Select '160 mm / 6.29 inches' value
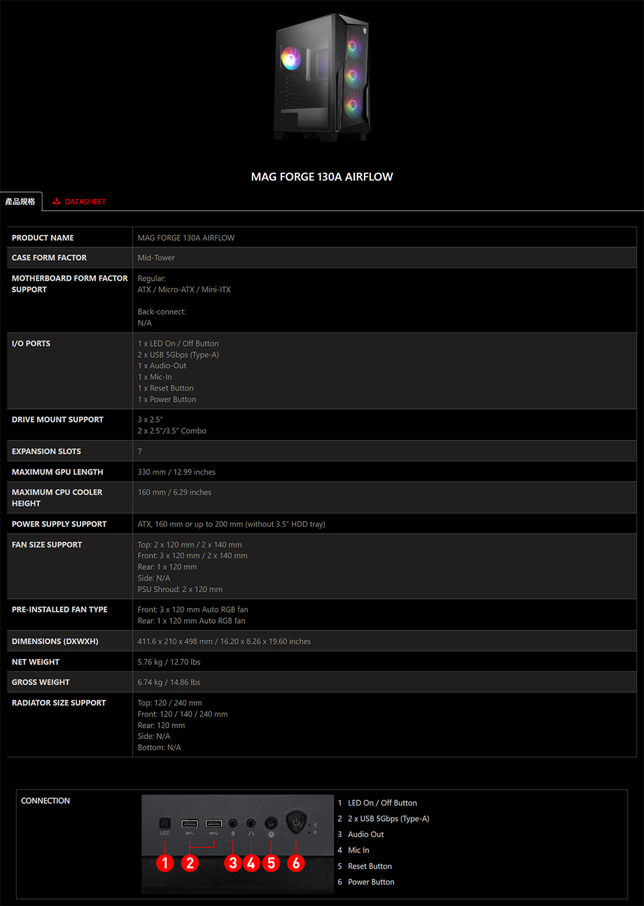Image resolution: width=644 pixels, height=906 pixels. pos(175,492)
